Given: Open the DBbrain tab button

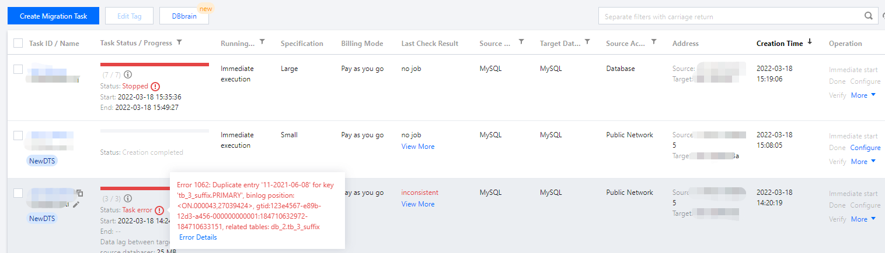Looking at the screenshot, I should (x=184, y=16).
